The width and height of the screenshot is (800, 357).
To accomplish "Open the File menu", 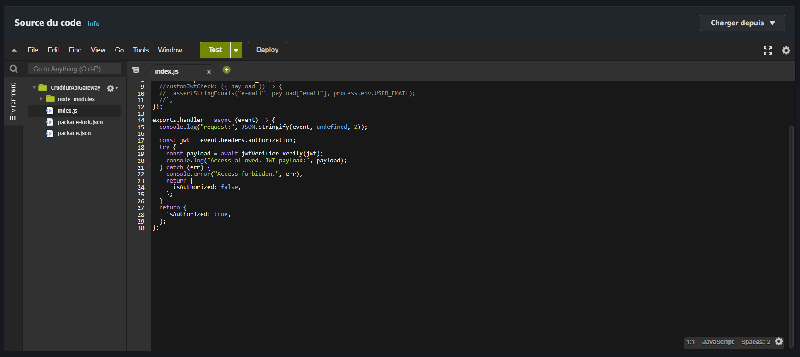I will tap(33, 50).
